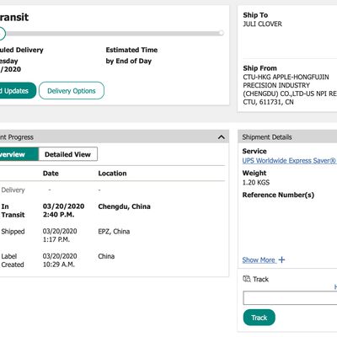Click the Chengdu, China location entry
The height and width of the screenshot is (337, 337).
pyautogui.click(x=124, y=206)
